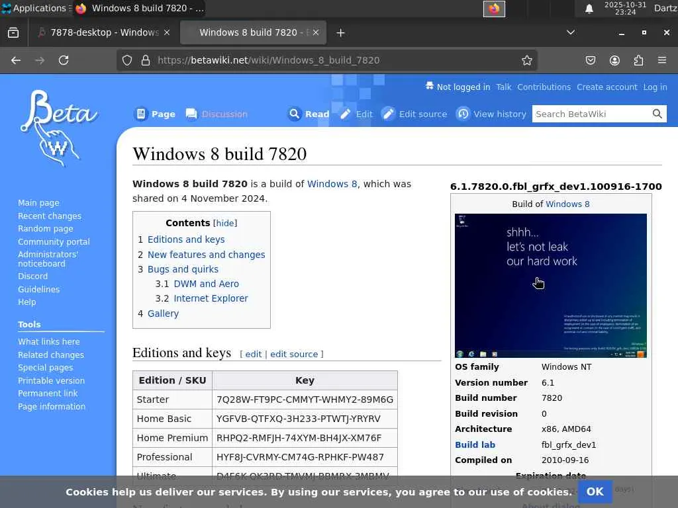
Task: Open Contributions link
Action: pyautogui.click(x=544, y=87)
